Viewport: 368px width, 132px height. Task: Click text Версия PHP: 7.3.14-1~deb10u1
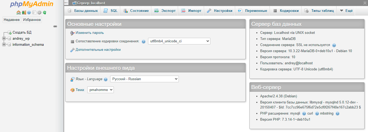(x=285, y=120)
